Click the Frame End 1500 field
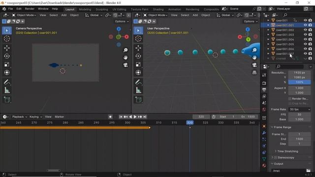 tap(300, 139)
